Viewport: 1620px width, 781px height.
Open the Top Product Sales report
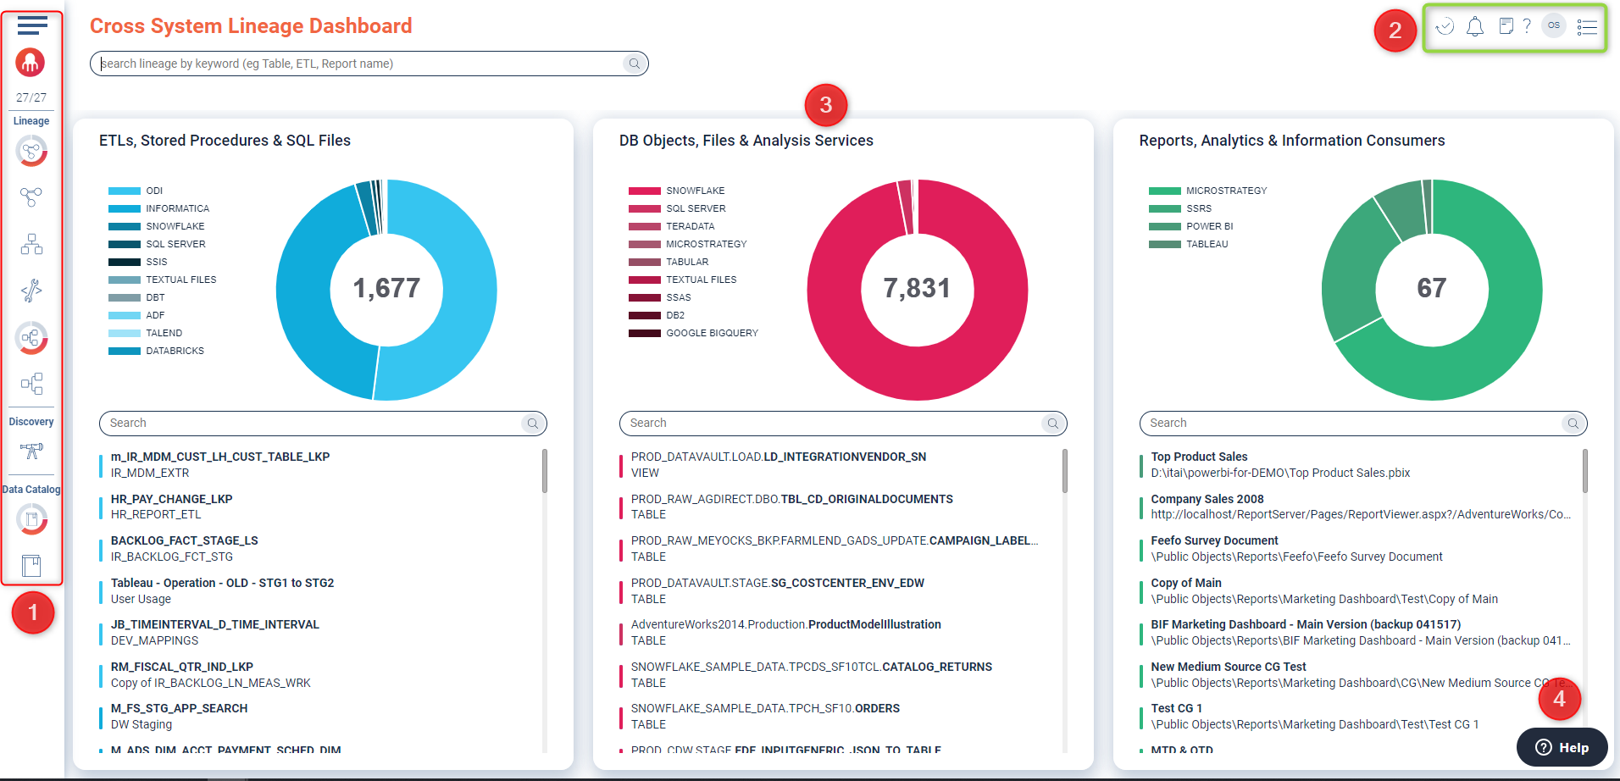(x=1199, y=457)
